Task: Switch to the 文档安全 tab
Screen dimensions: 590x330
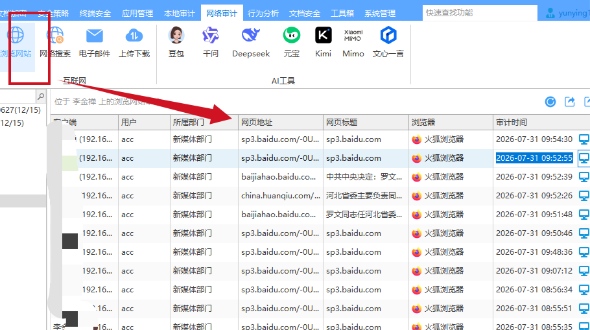Action: 305,14
